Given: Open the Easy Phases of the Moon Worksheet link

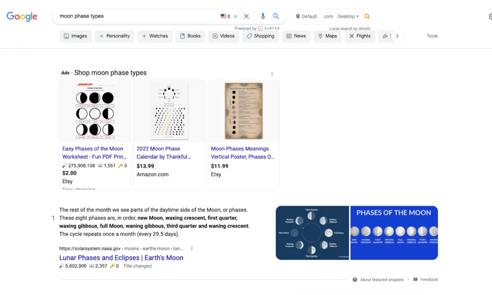Looking at the screenshot, I should tap(95, 152).
